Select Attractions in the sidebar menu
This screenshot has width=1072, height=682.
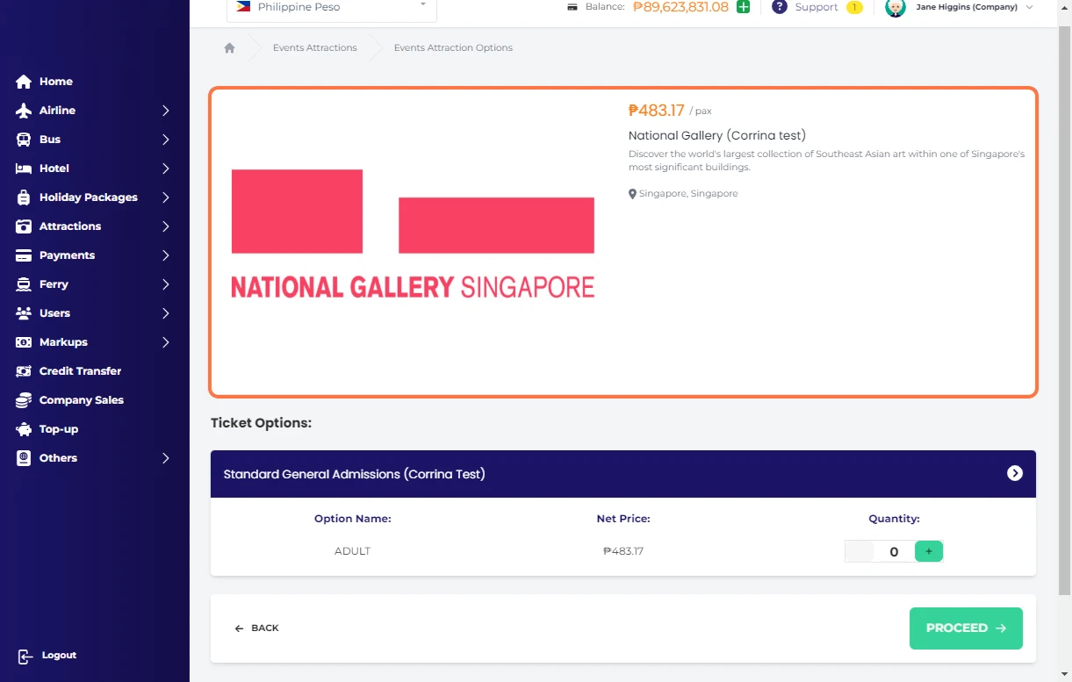click(x=69, y=226)
